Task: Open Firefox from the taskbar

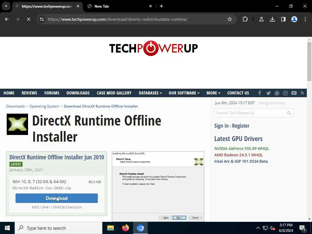Action: click(125, 228)
